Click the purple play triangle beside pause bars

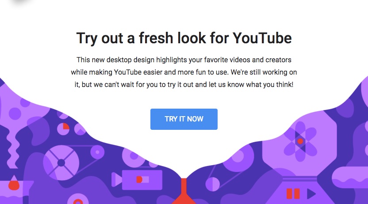point(311,194)
